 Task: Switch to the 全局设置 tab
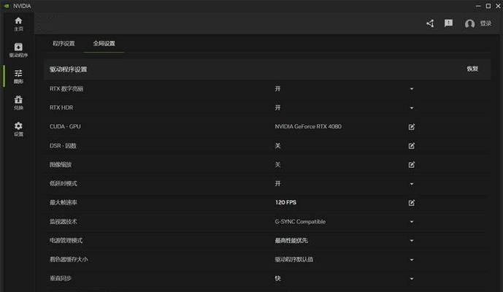(104, 43)
